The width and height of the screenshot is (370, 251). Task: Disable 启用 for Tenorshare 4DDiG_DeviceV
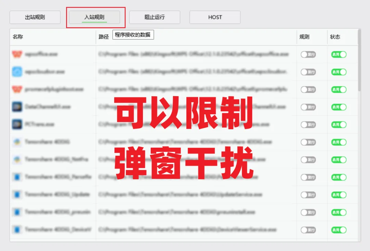338,230
